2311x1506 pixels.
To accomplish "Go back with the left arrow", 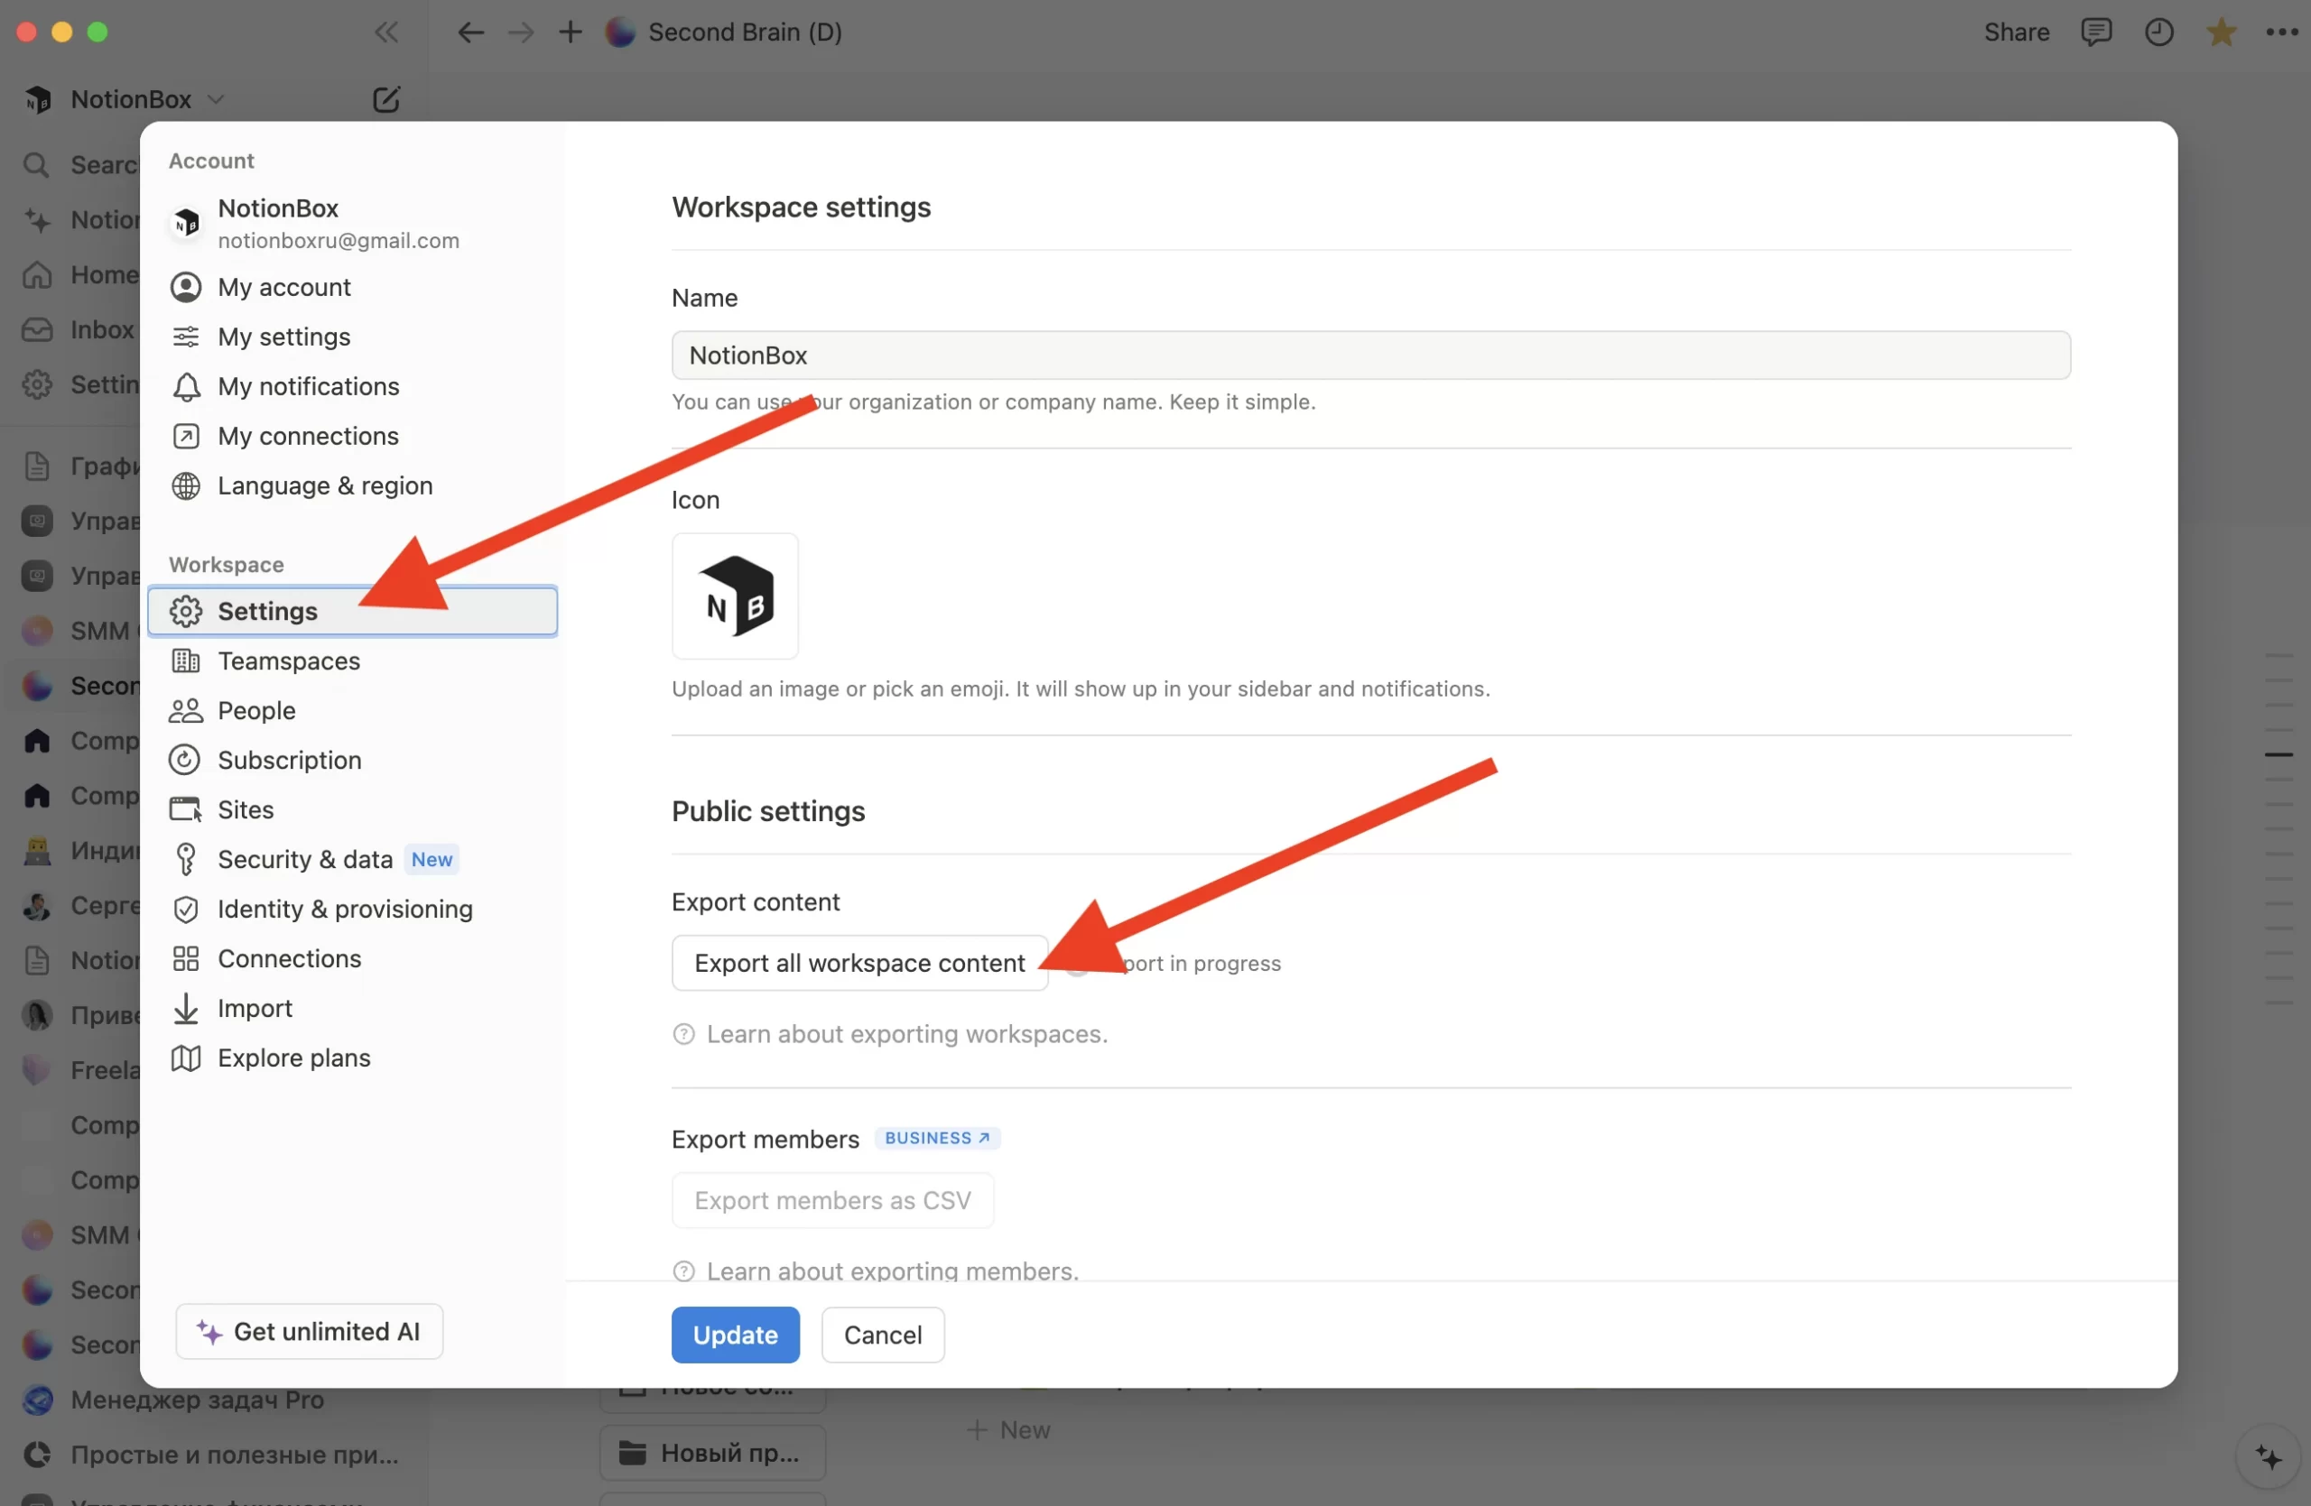I will [470, 32].
